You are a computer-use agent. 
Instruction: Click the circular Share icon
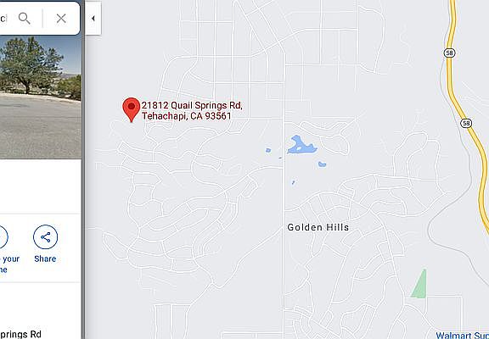pos(46,237)
